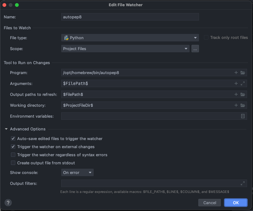Click the Cancel button

pyautogui.click(x=210, y=203)
